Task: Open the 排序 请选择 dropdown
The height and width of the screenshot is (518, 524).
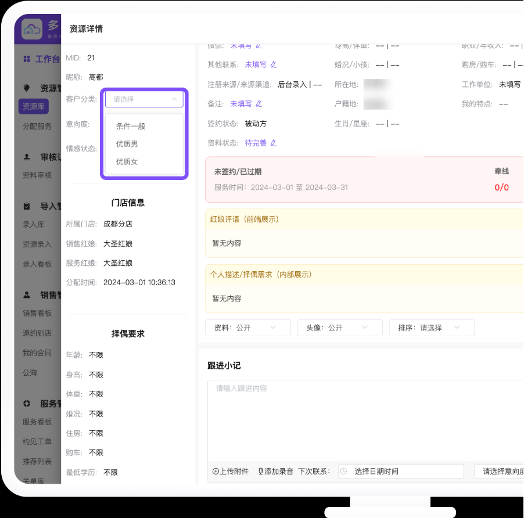Action: coord(432,328)
